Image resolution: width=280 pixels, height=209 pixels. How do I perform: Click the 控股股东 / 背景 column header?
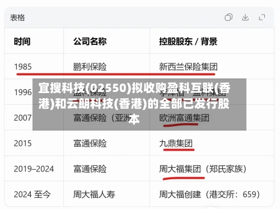pyautogui.click(x=188, y=41)
